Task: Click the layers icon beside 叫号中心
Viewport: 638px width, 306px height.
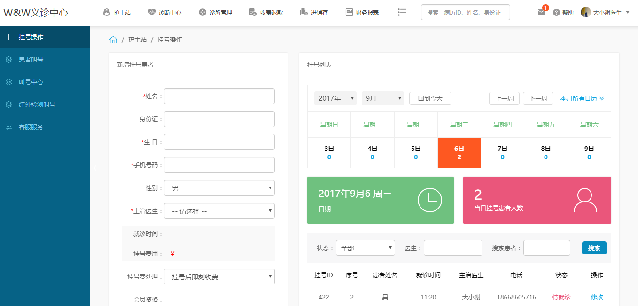Action: (8, 82)
